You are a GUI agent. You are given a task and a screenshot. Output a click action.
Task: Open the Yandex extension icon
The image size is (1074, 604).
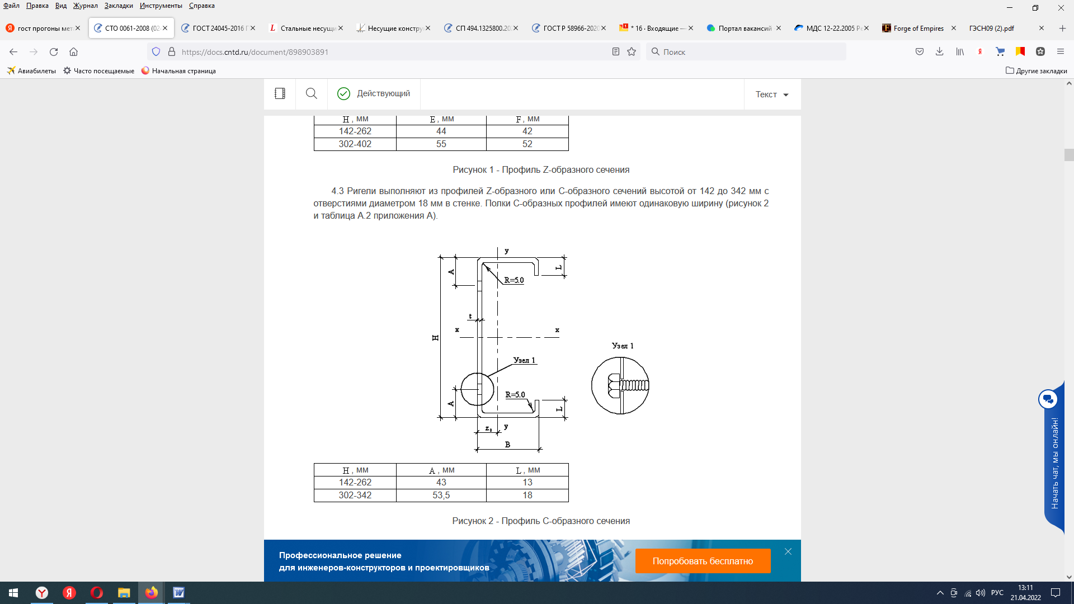coord(980,51)
